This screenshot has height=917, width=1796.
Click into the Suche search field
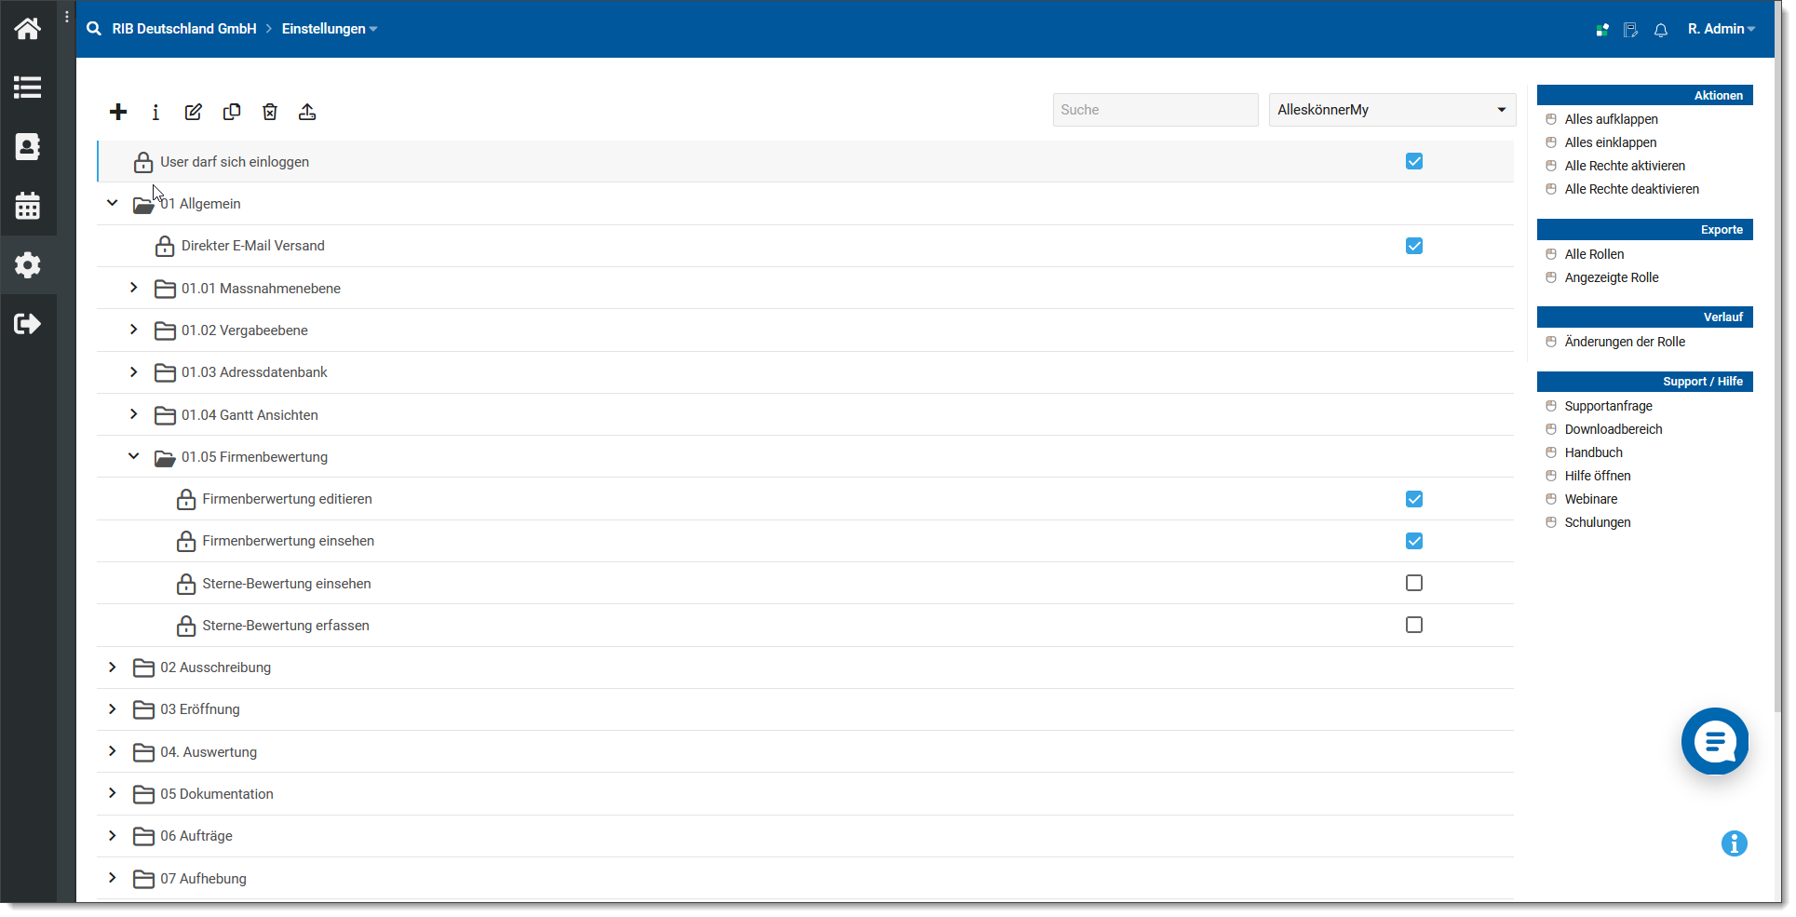click(x=1155, y=110)
